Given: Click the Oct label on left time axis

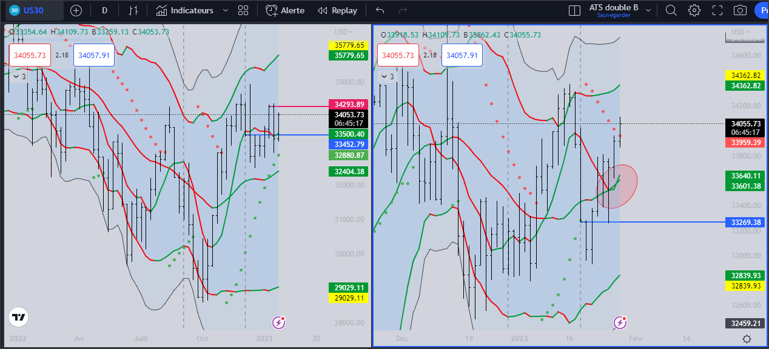Looking at the screenshot, I should (x=203, y=339).
